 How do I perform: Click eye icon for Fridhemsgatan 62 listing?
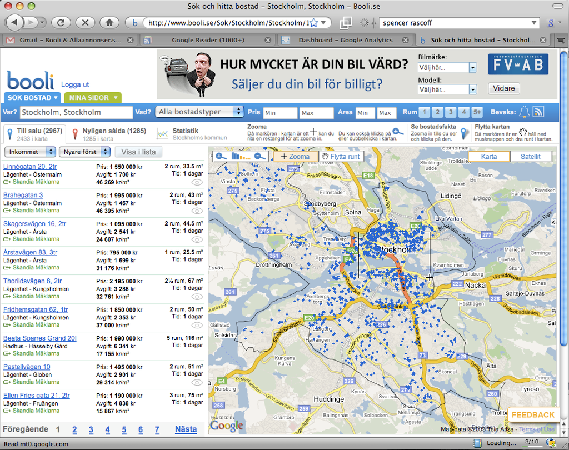pyautogui.click(x=197, y=325)
